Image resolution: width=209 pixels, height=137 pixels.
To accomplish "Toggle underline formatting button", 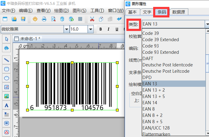I will tap(117, 29).
